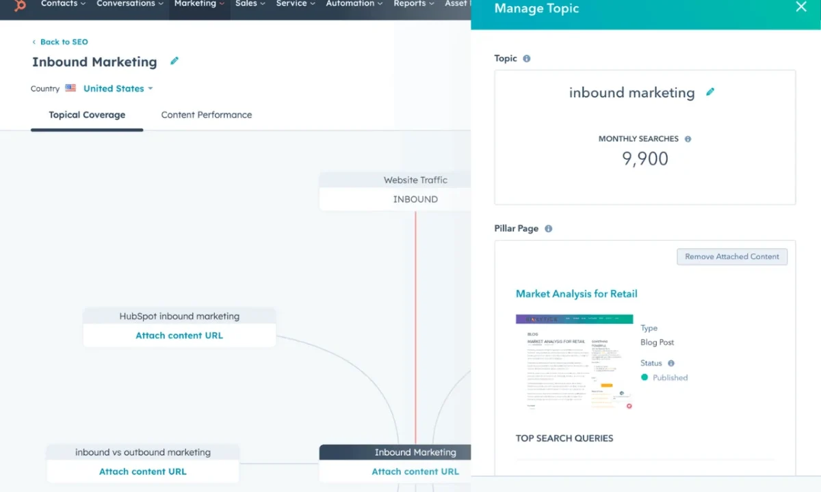The width and height of the screenshot is (821, 492).
Task: Click Monthly Searches info icon
Action: coord(688,139)
